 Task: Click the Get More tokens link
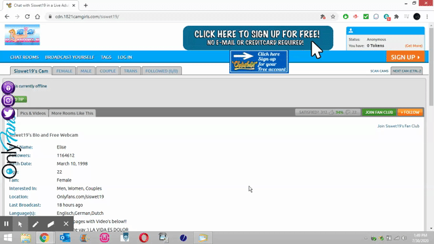click(x=414, y=46)
